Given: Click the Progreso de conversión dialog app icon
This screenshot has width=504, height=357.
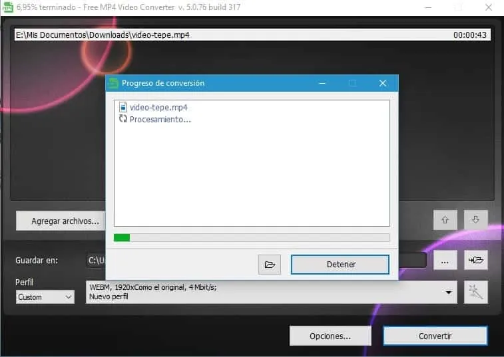Looking at the screenshot, I should pos(113,83).
